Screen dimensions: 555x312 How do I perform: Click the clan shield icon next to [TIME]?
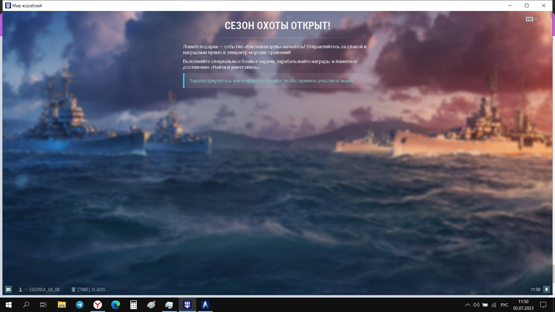tap(73, 289)
